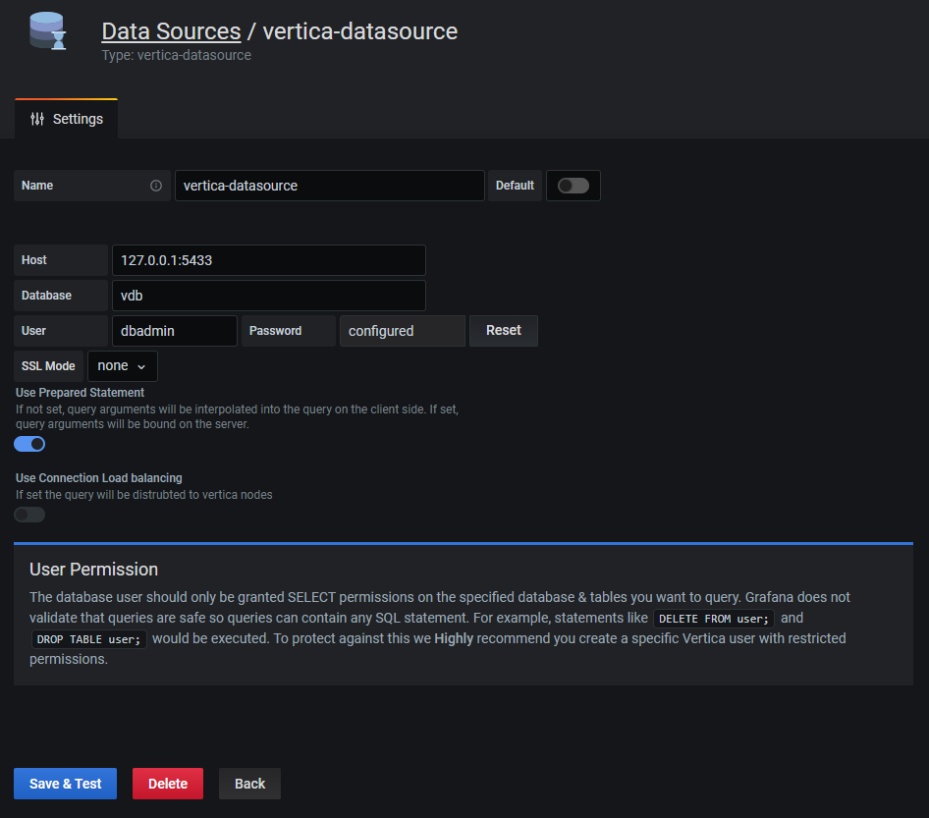Click the Save & Test button
Image resolution: width=929 pixels, height=818 pixels.
65,784
